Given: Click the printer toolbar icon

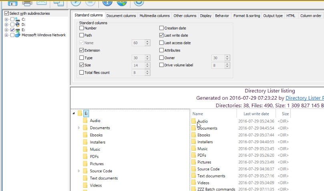Looking at the screenshot, I should [27, 3].
